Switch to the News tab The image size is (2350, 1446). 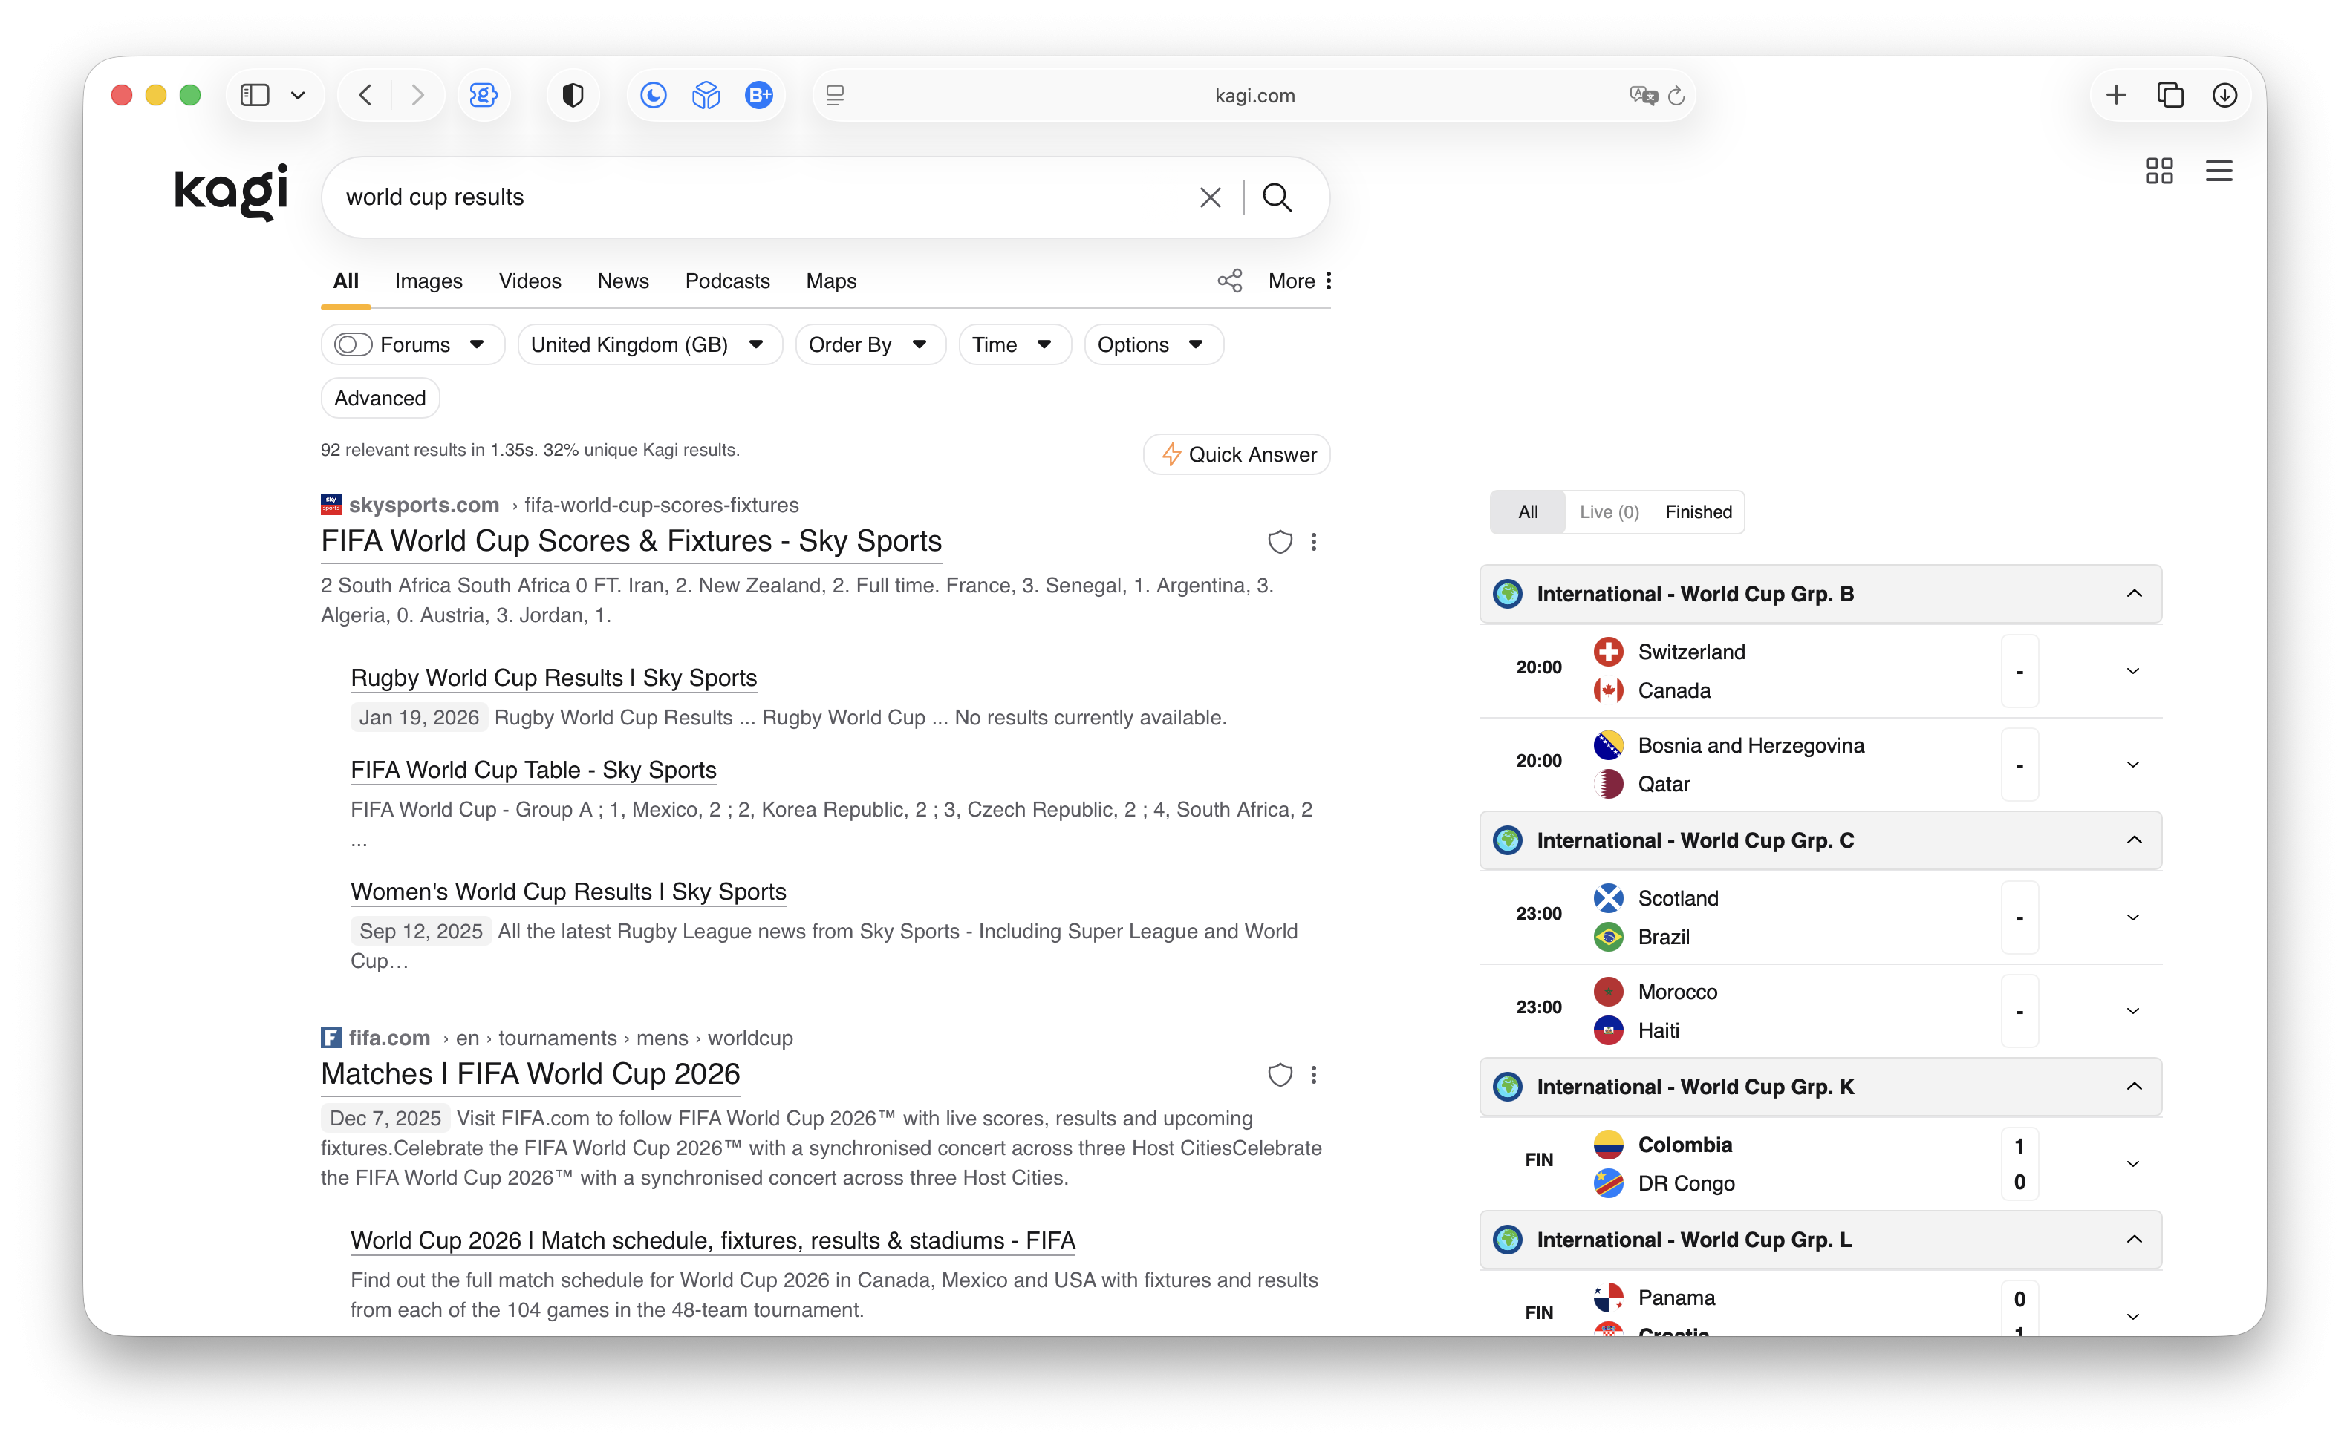[x=623, y=281]
